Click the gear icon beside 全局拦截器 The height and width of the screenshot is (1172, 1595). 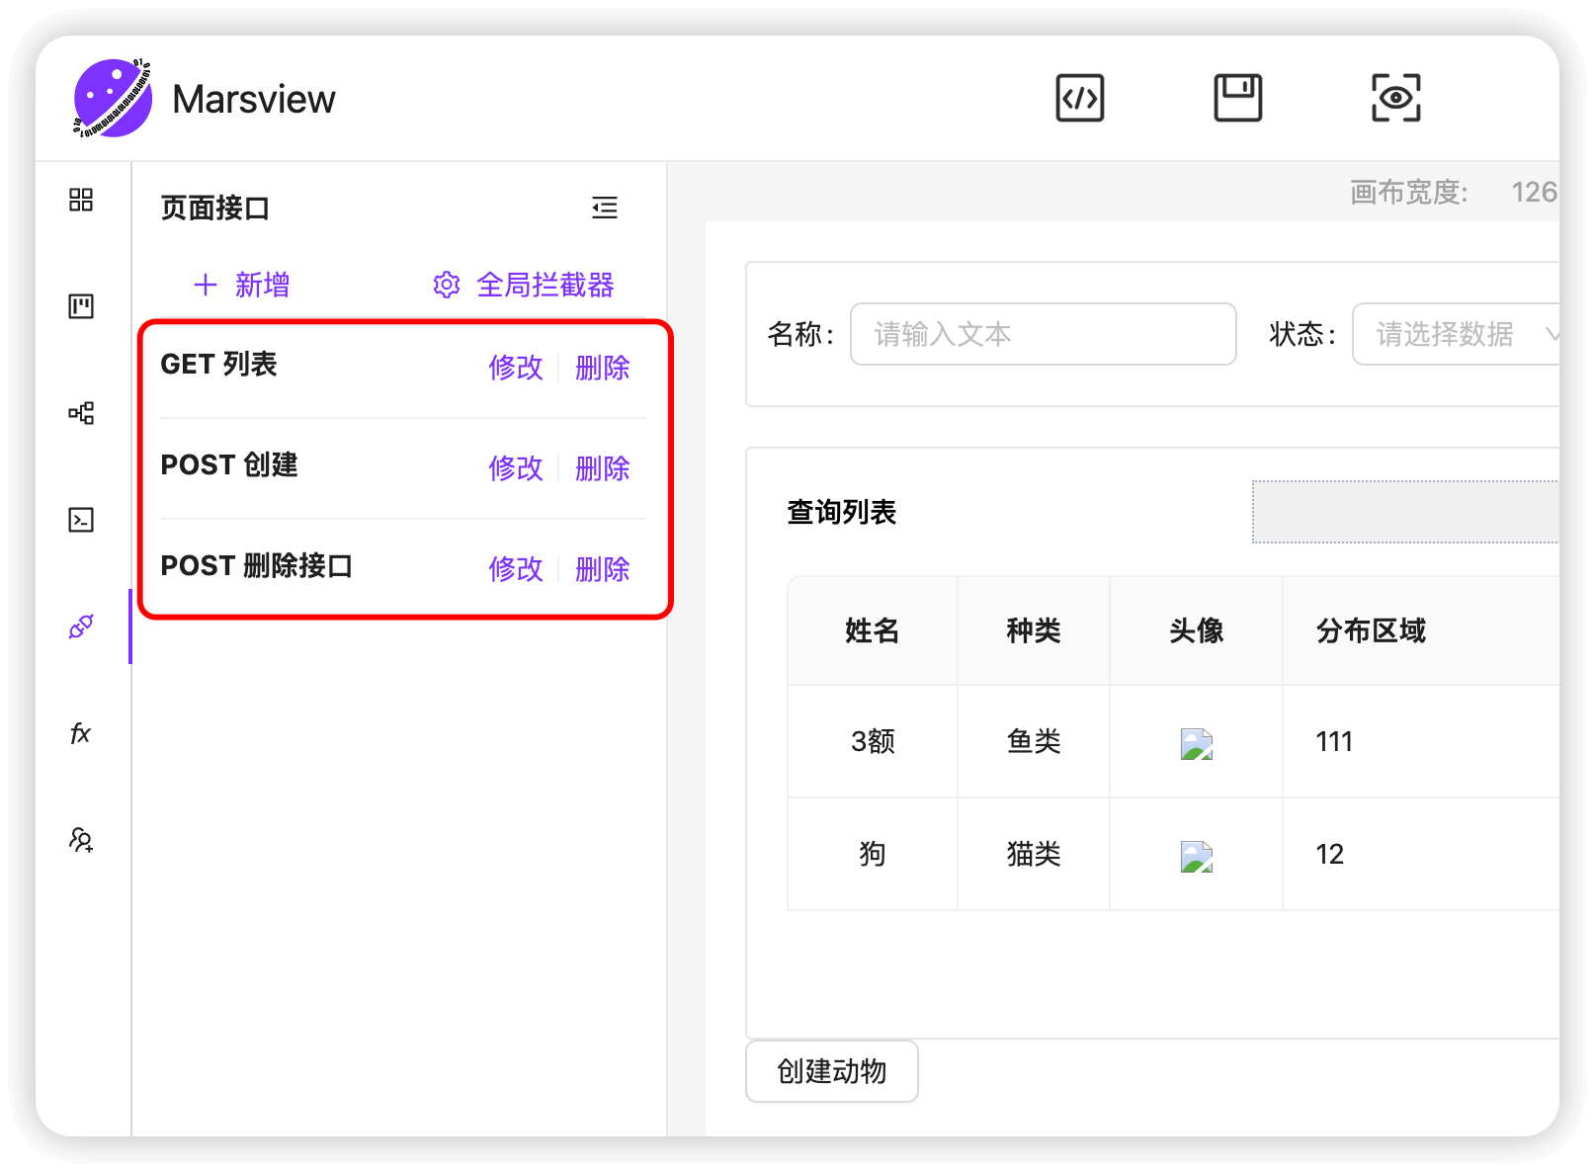(447, 285)
